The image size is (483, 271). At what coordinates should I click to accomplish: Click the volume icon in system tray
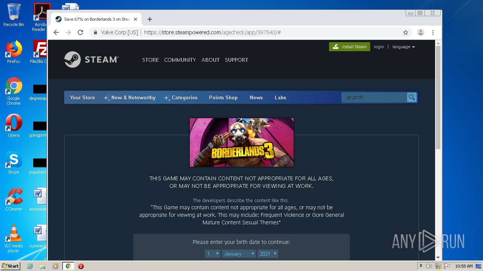click(429, 266)
